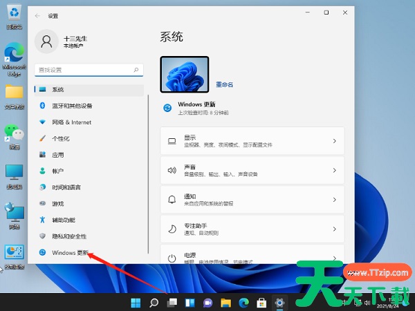Open the 显示 display settings card
The width and height of the screenshot is (415, 311).
click(252, 141)
